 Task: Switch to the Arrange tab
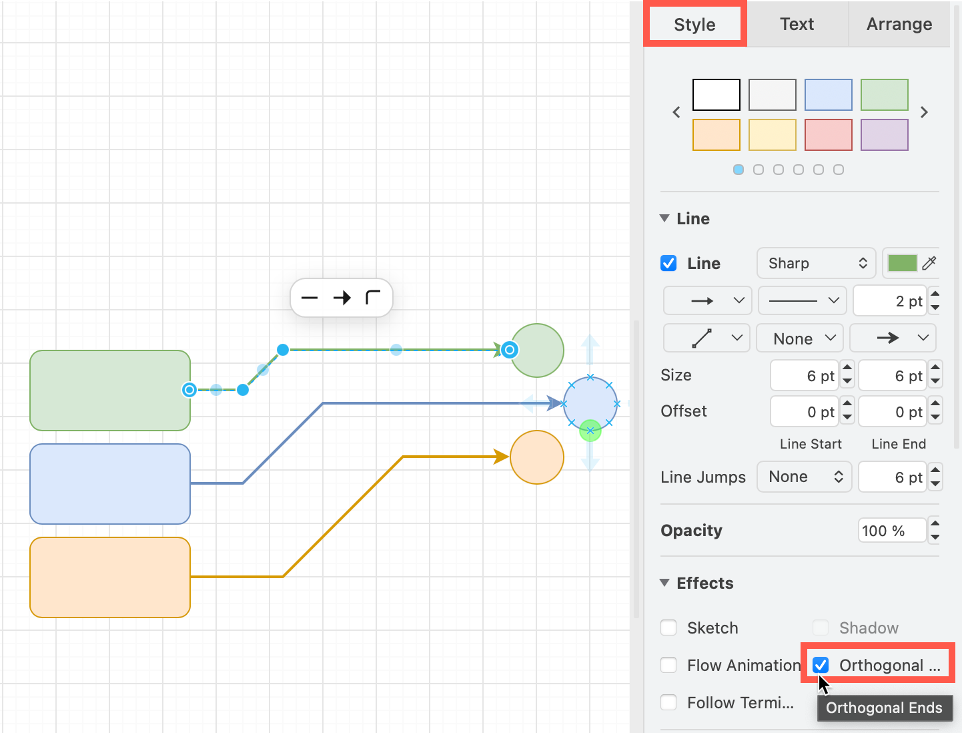pos(899,24)
